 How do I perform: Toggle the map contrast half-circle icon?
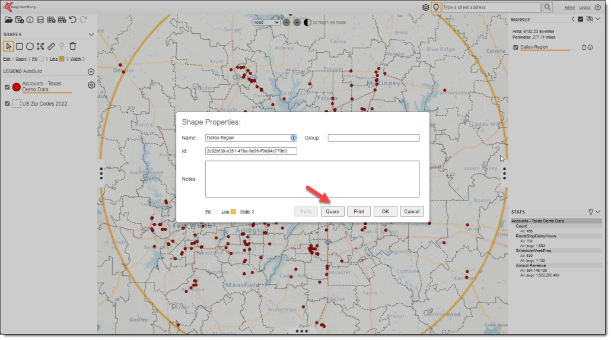point(307,22)
